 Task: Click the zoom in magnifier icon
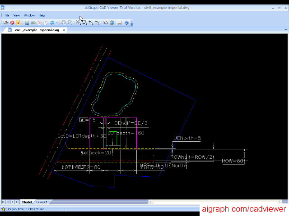(91, 23)
